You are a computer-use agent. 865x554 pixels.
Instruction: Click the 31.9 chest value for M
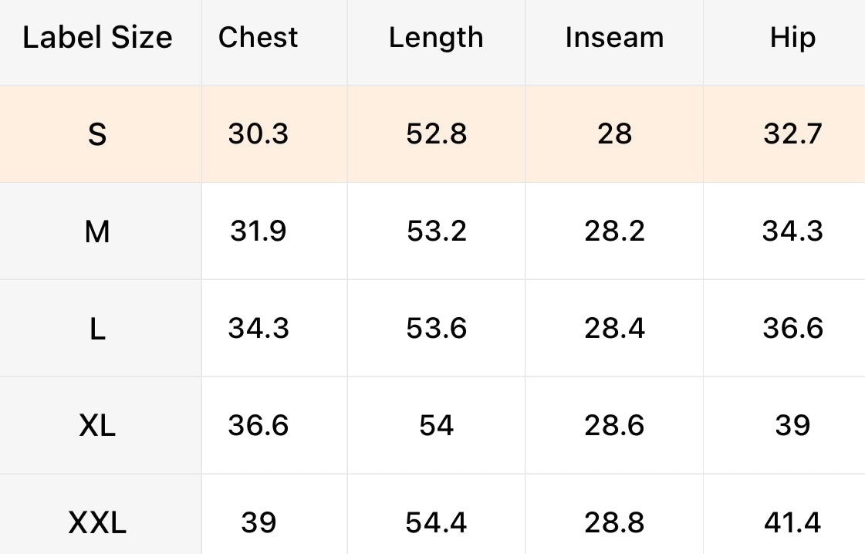click(x=258, y=231)
